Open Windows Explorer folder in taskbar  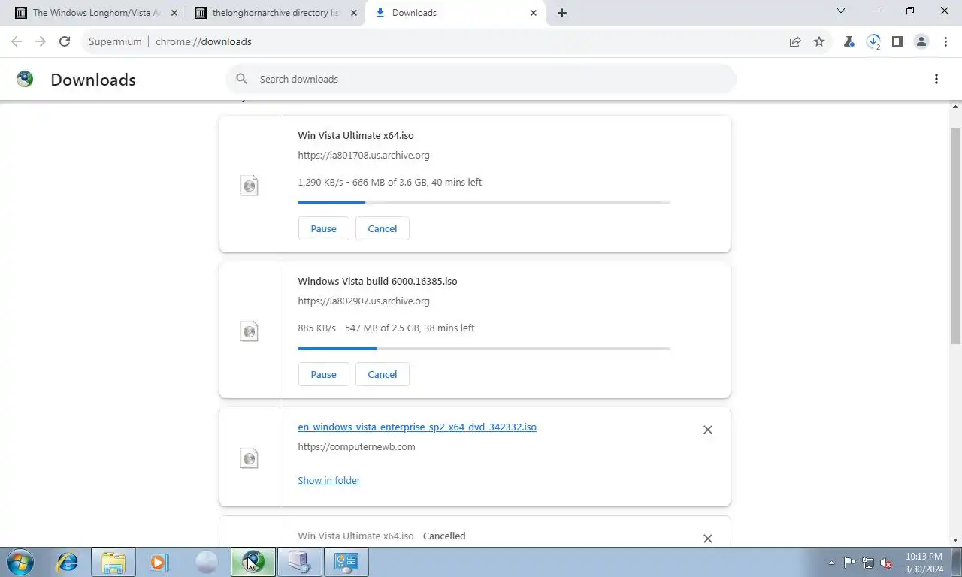point(113,562)
